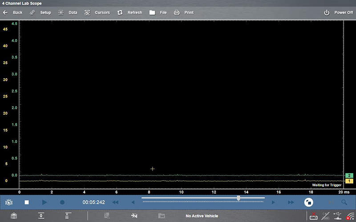The image size is (356, 222).
Task: Click the second bottom bar icon
Action: pyautogui.click(x=41, y=216)
